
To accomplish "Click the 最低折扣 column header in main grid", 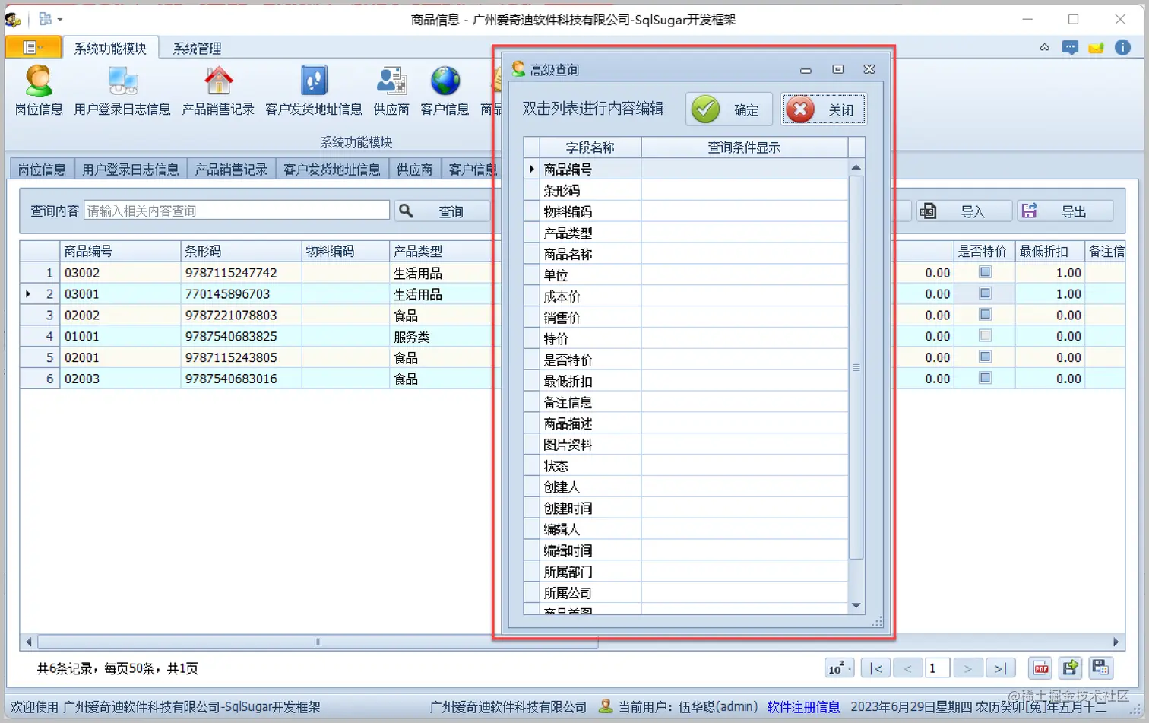I will [1049, 251].
